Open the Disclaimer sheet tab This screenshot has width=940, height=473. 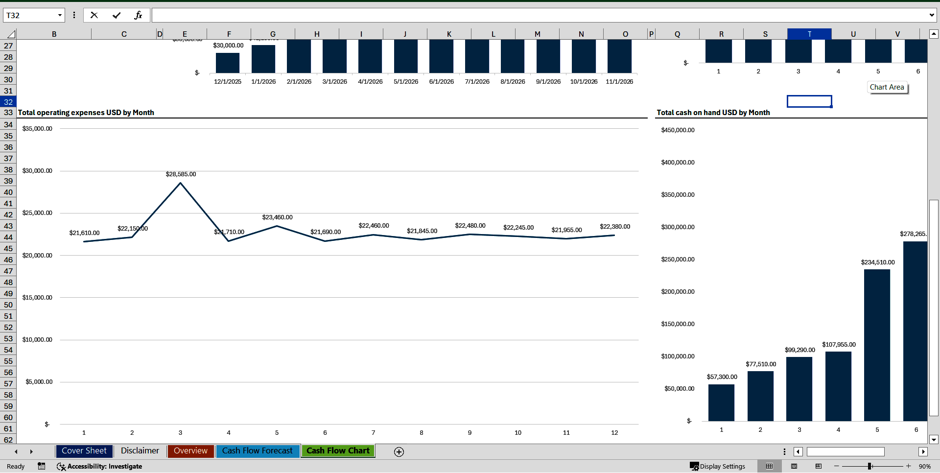coord(140,451)
